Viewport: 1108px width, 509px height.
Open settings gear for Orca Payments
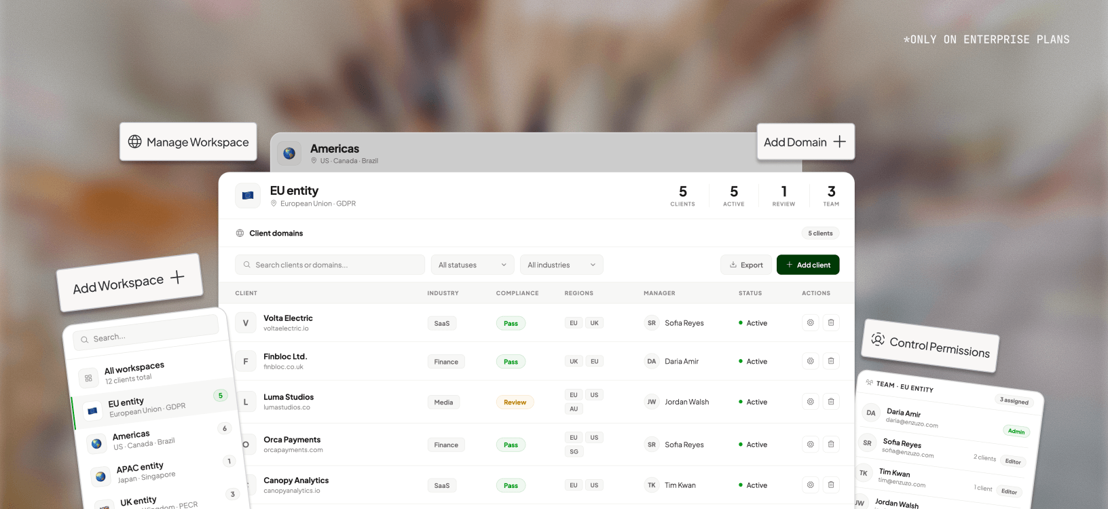(810, 445)
